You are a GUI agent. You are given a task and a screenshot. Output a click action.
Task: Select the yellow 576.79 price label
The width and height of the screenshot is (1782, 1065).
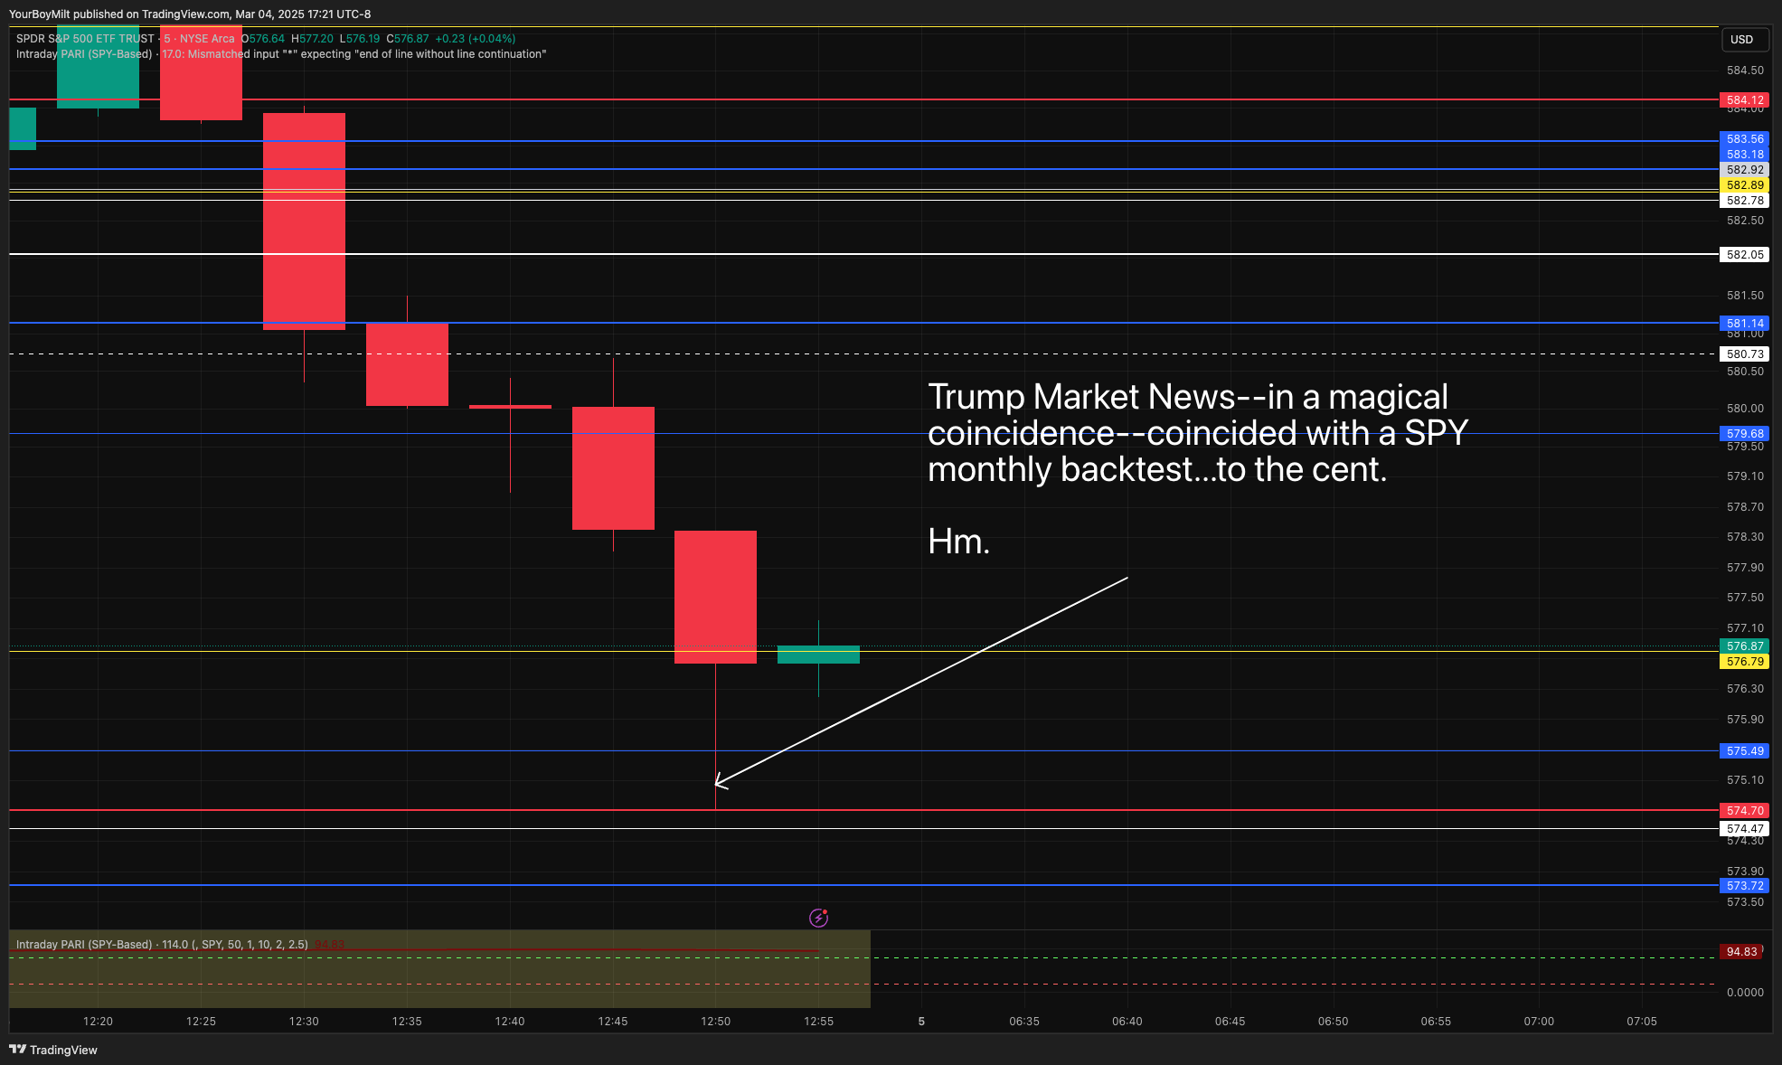coord(1744,662)
